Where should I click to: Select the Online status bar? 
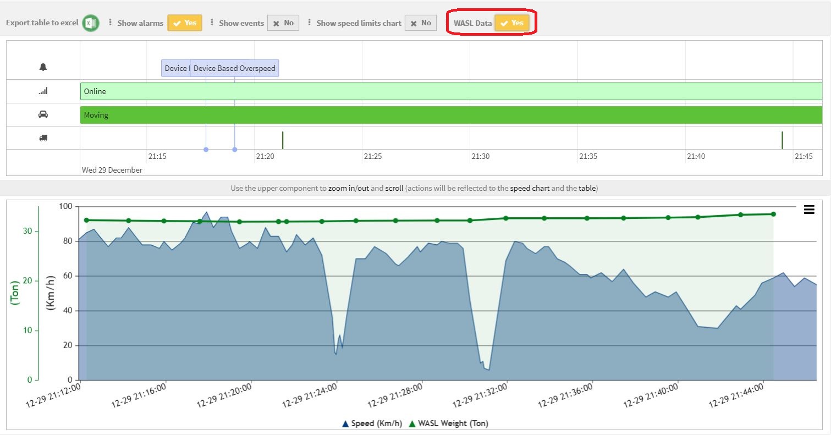(x=451, y=91)
